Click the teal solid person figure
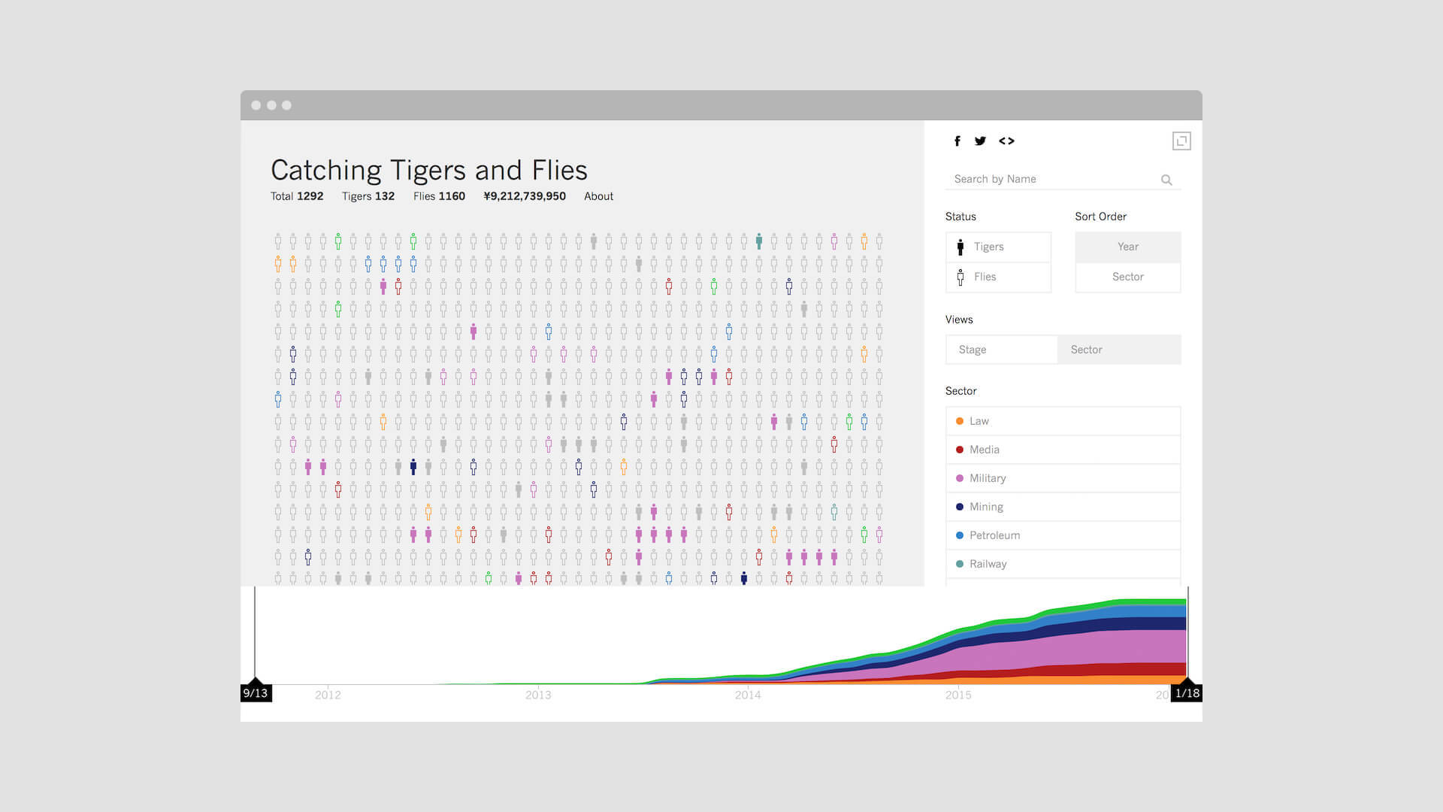Viewport: 1443px width, 812px height. pos(759,241)
